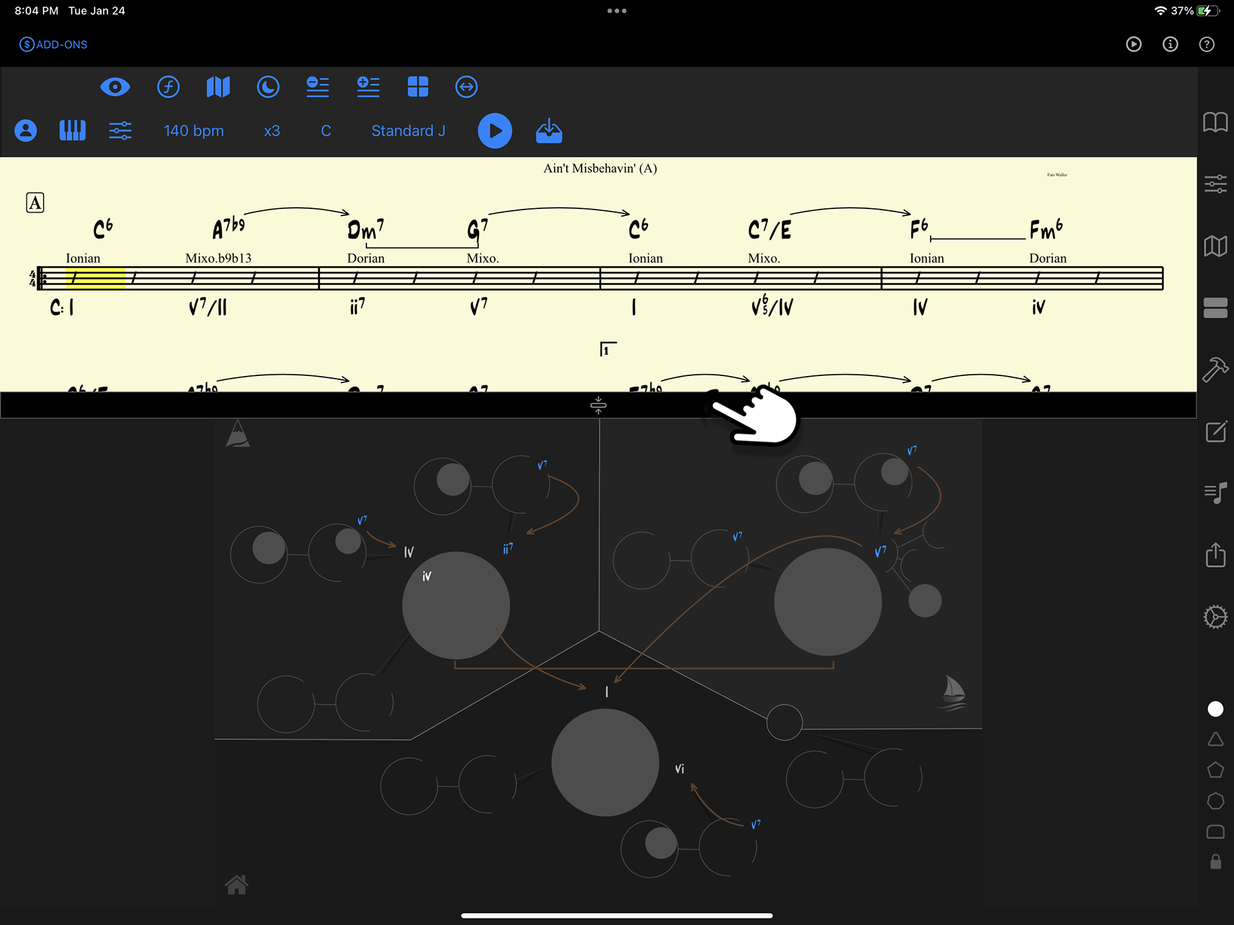Open the function symbol tool in the top toolbar
The image size is (1234, 925).
coord(168,87)
